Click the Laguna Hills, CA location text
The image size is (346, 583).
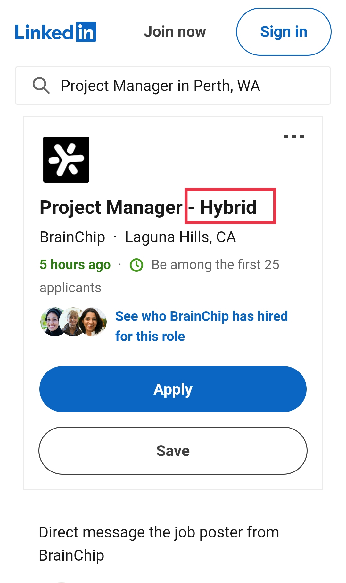point(180,237)
